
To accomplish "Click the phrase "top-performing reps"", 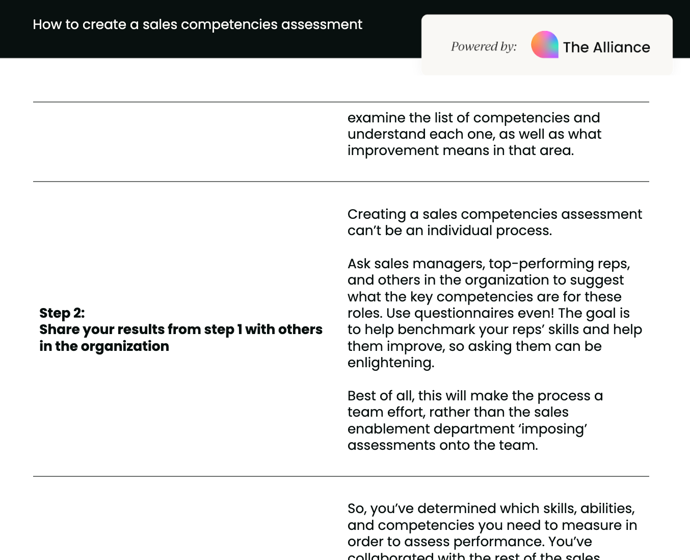I will tap(559, 264).
